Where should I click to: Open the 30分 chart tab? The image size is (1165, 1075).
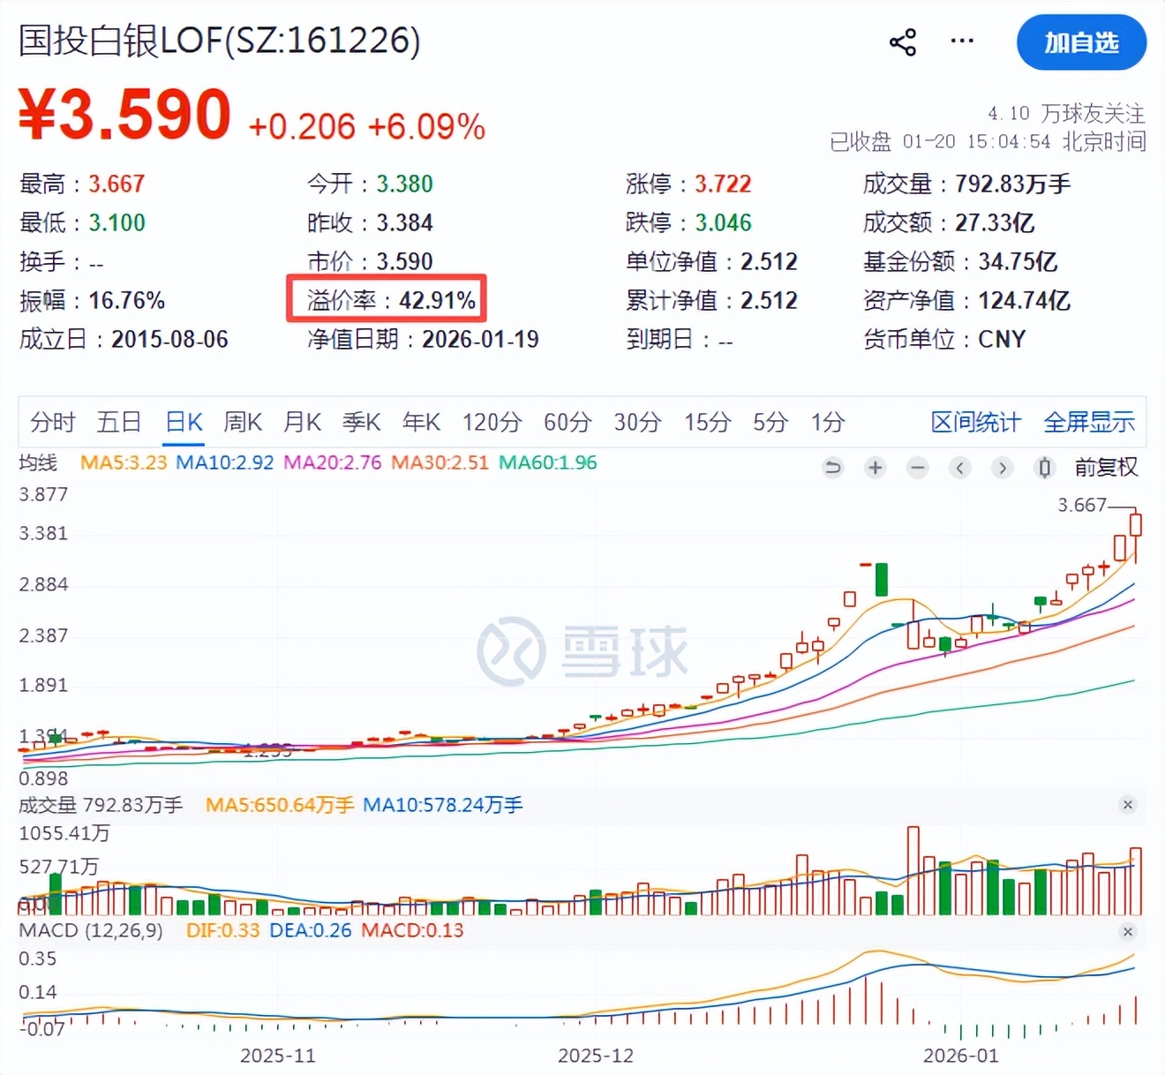pyautogui.click(x=637, y=423)
